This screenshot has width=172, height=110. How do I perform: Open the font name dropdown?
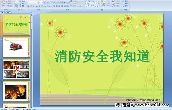tap(38, 2)
